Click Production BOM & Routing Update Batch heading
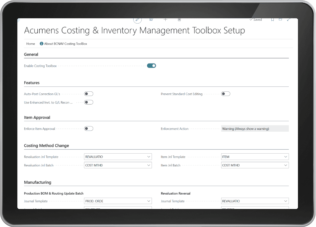 click(53, 193)
